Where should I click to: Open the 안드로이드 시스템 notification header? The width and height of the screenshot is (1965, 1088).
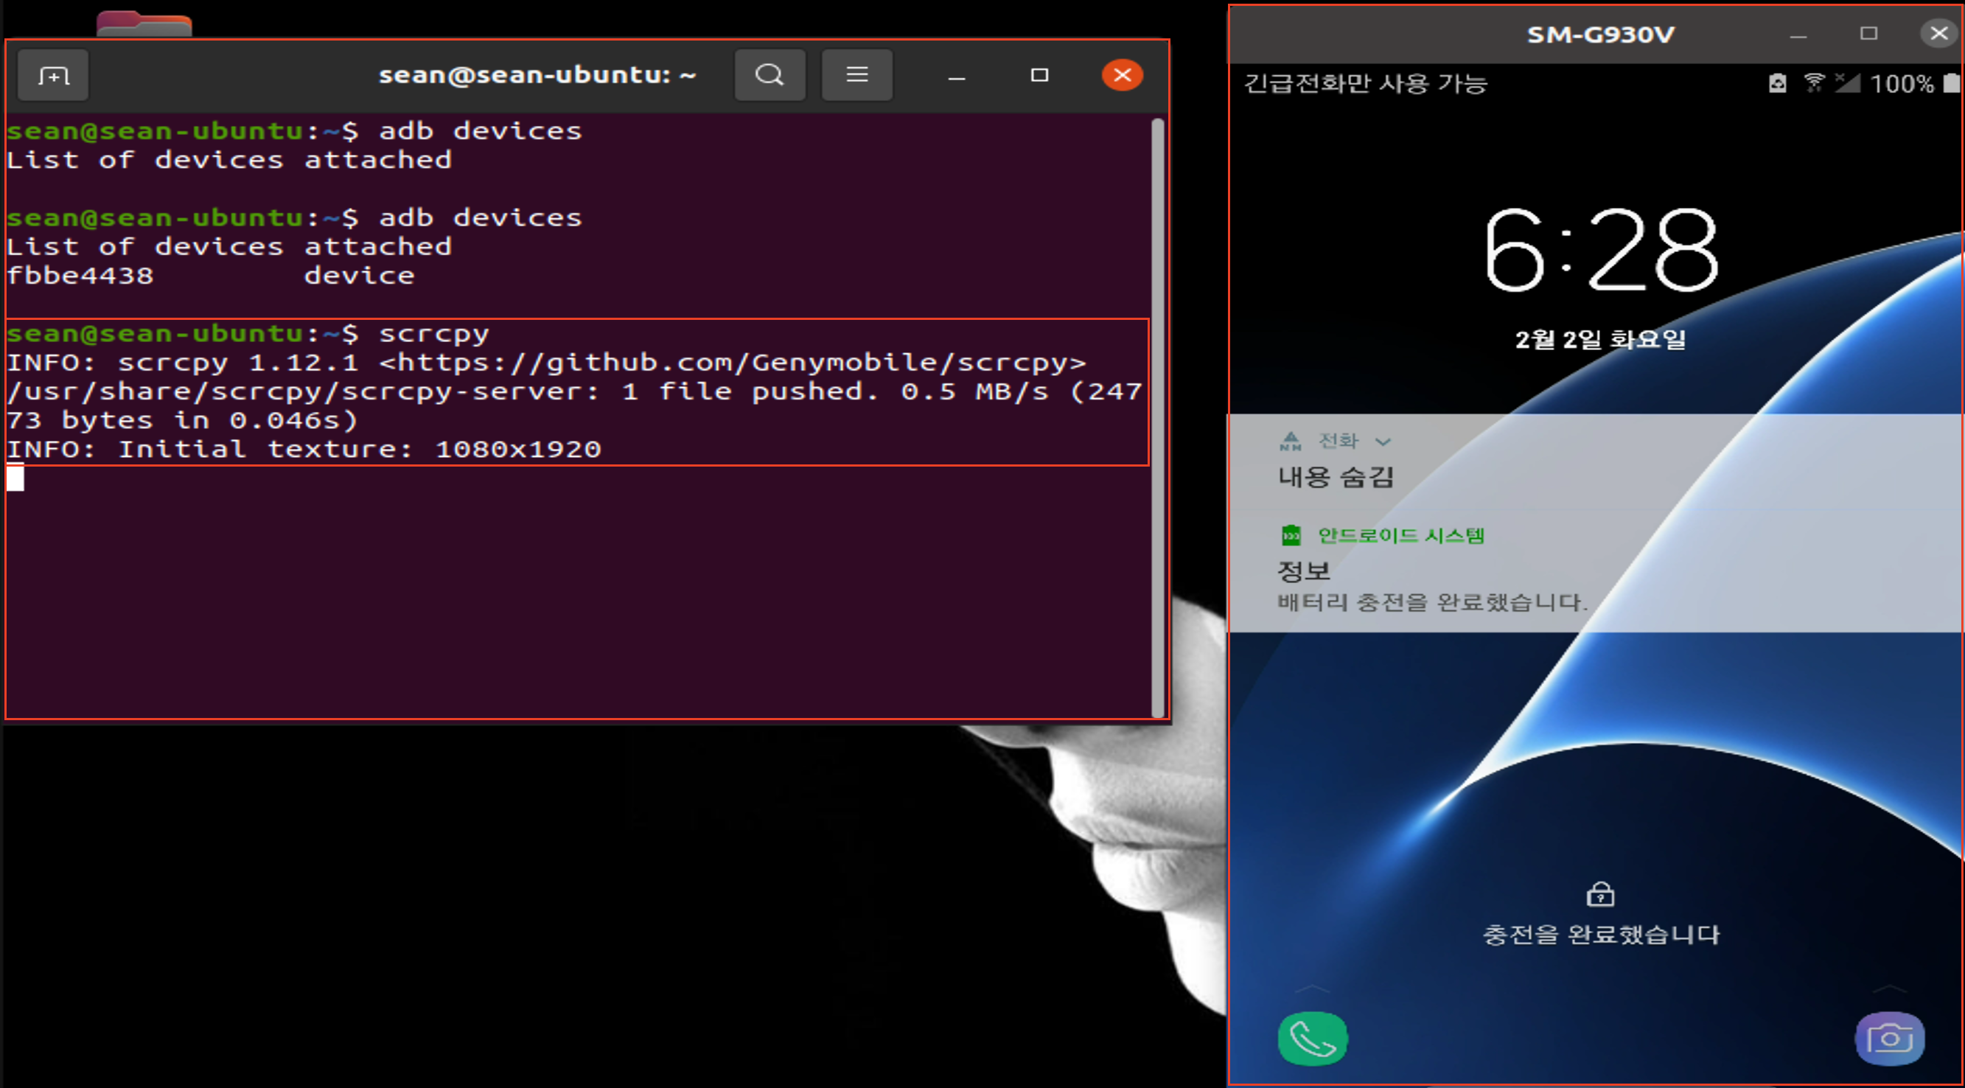point(1400,536)
